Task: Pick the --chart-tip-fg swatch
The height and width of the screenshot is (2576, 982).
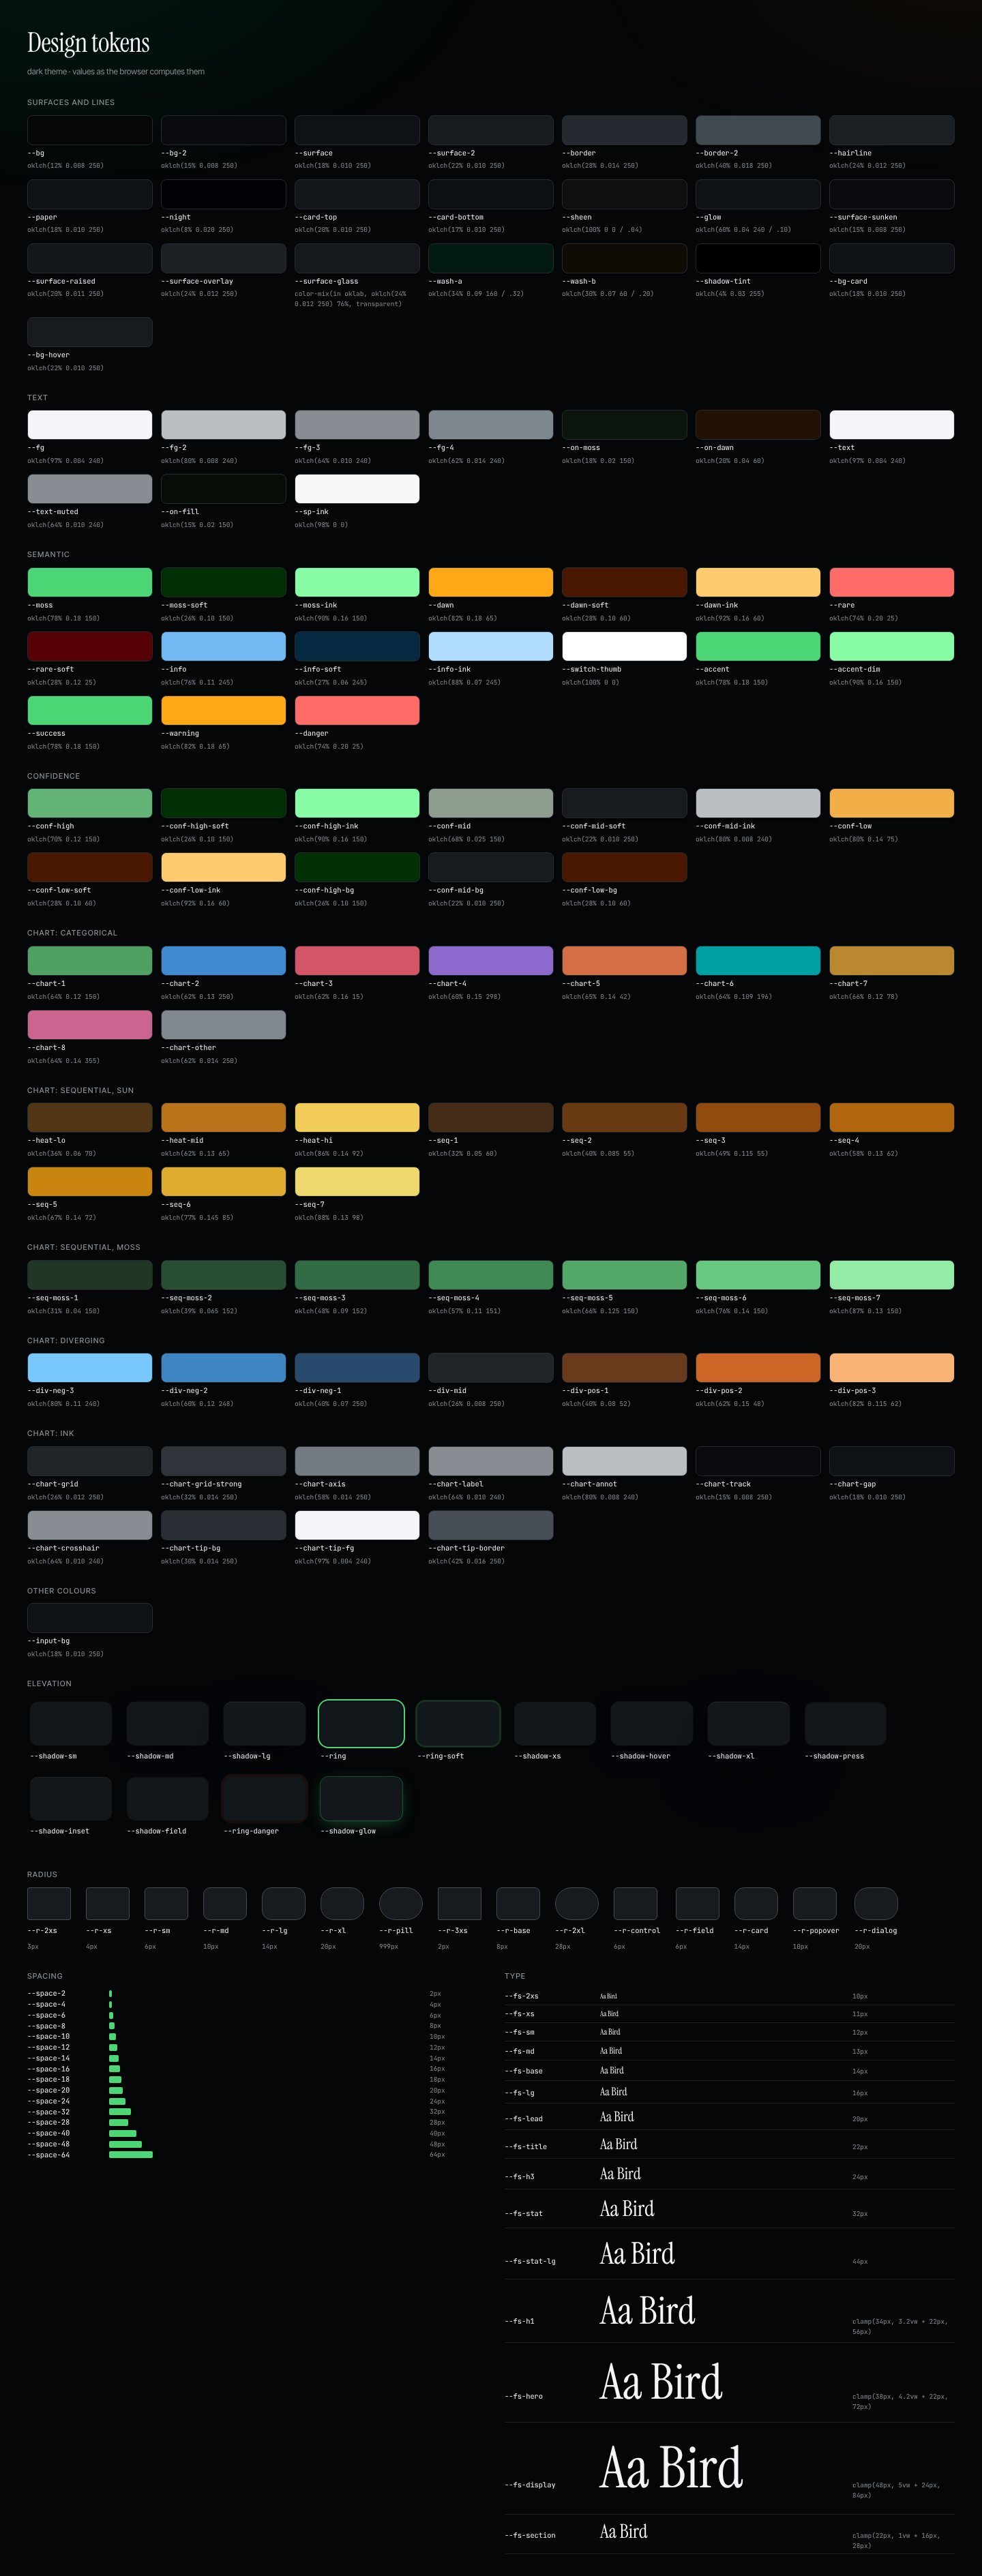Action: click(357, 1525)
